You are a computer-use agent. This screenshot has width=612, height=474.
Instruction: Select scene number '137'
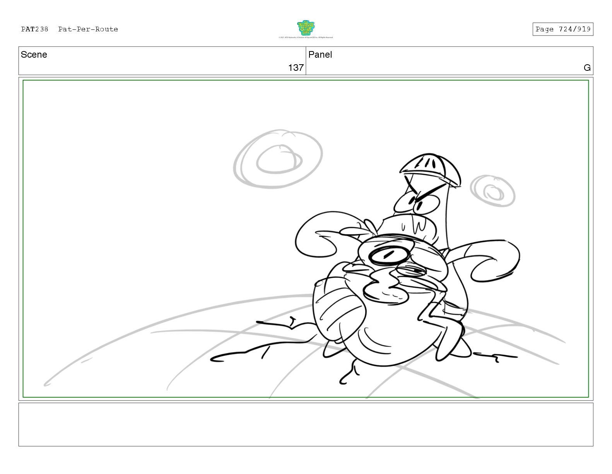(296, 68)
